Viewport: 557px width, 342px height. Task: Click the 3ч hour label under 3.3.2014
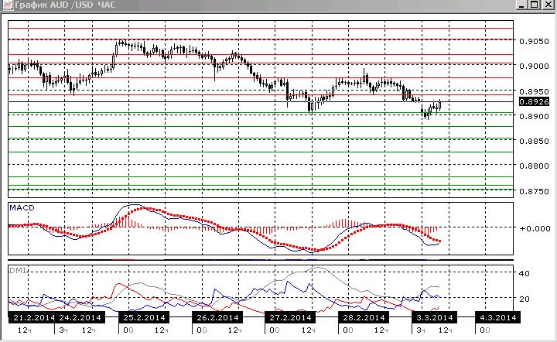coord(421,330)
